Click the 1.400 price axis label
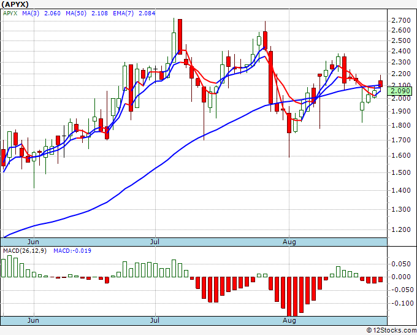 [401, 190]
